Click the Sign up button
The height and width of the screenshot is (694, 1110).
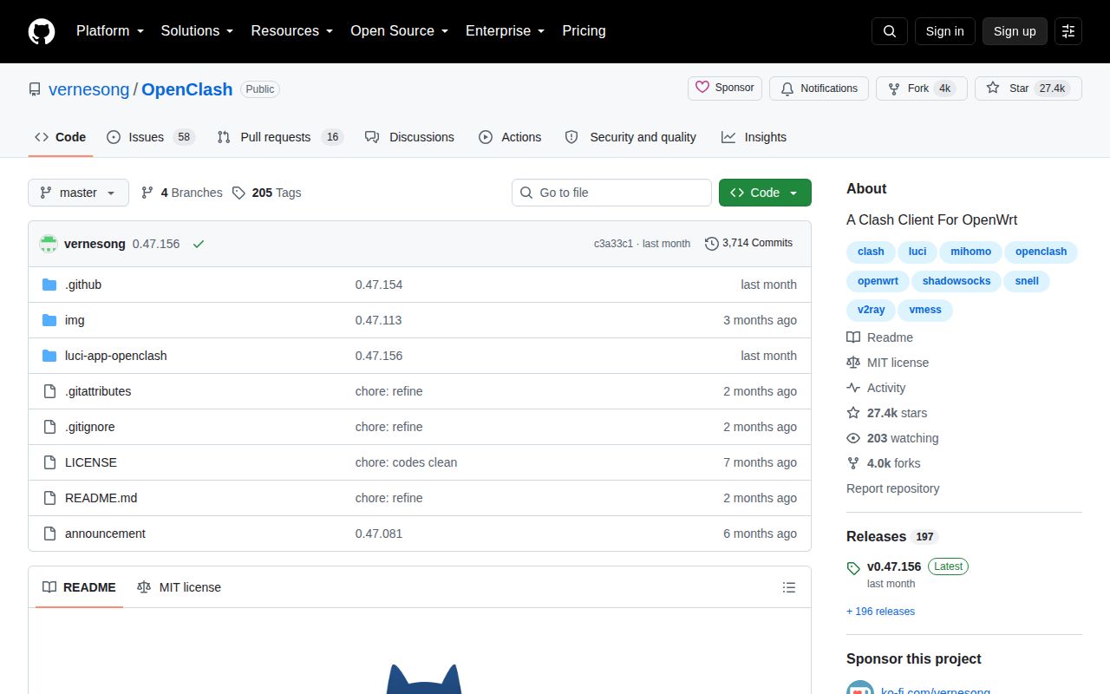(x=1015, y=31)
